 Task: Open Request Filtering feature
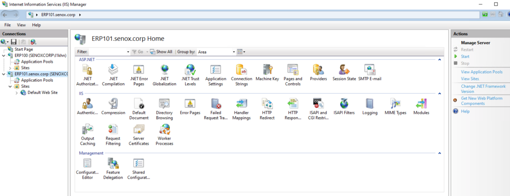coord(113,135)
